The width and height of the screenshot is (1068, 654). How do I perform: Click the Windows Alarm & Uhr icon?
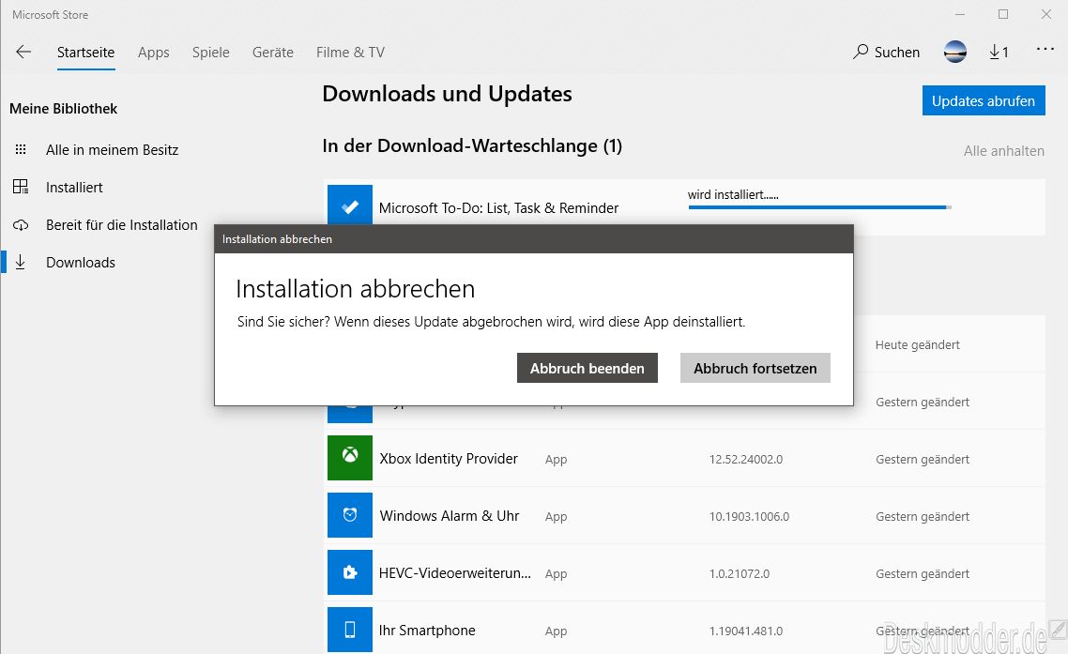click(x=350, y=515)
